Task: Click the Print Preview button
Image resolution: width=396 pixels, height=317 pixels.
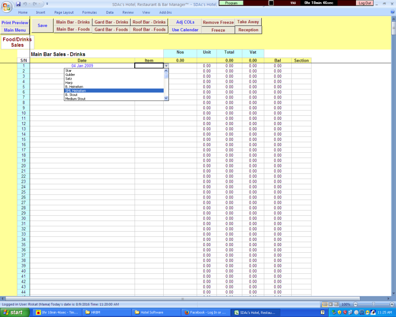Action: [15, 23]
